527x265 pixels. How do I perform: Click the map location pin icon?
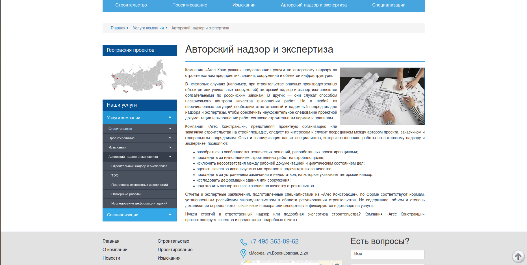point(243,253)
